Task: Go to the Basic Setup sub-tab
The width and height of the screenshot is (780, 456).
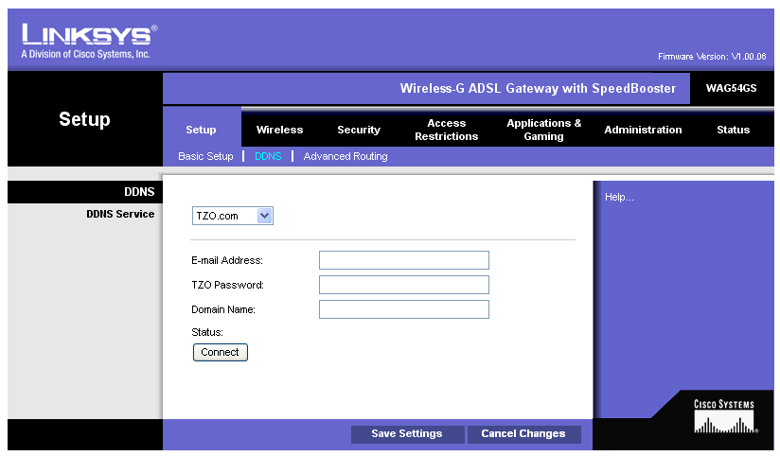Action: pos(205,156)
